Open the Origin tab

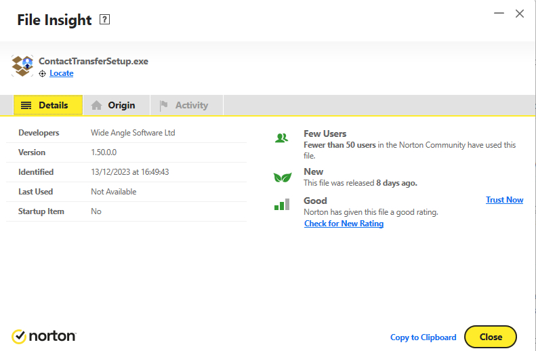pos(117,105)
